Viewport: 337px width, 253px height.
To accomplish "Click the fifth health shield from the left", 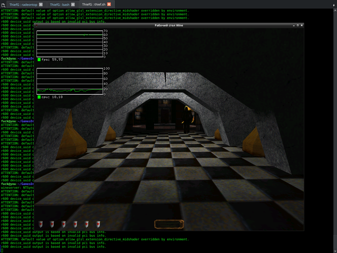I will (x=86, y=224).
